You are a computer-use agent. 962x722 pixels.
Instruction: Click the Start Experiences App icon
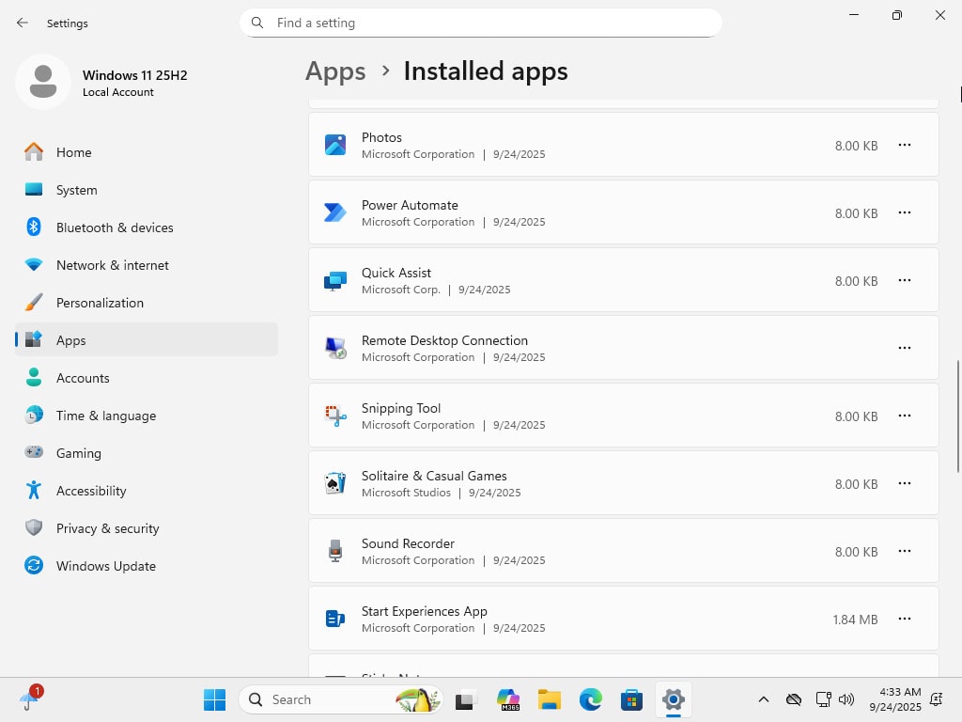[335, 619]
